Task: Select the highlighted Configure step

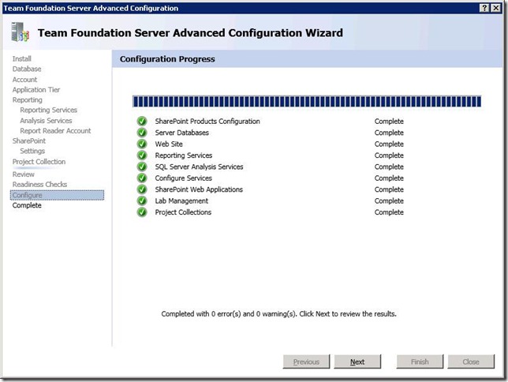Action: (57, 195)
